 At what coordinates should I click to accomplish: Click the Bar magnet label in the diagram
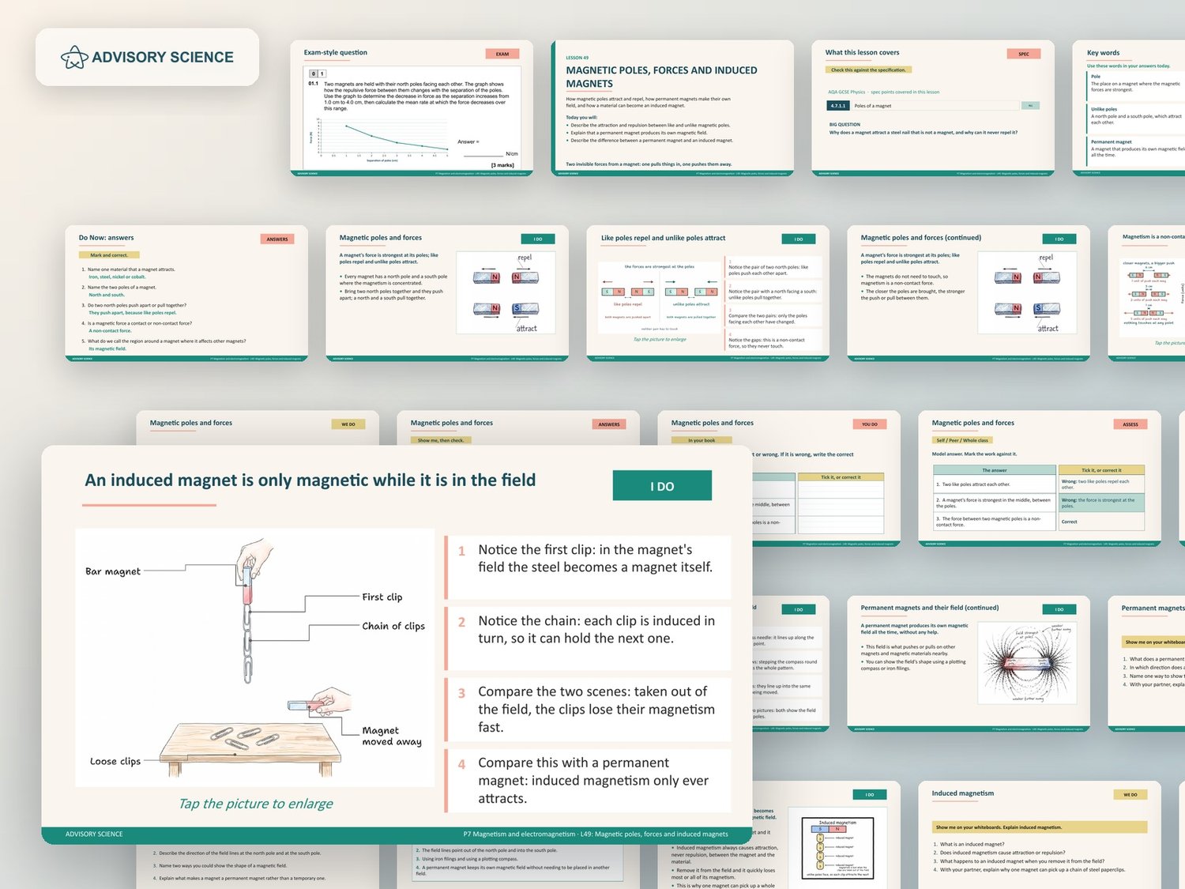[x=113, y=571]
